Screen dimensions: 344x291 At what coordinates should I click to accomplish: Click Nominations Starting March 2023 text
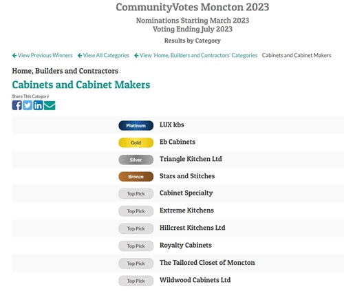(193, 21)
